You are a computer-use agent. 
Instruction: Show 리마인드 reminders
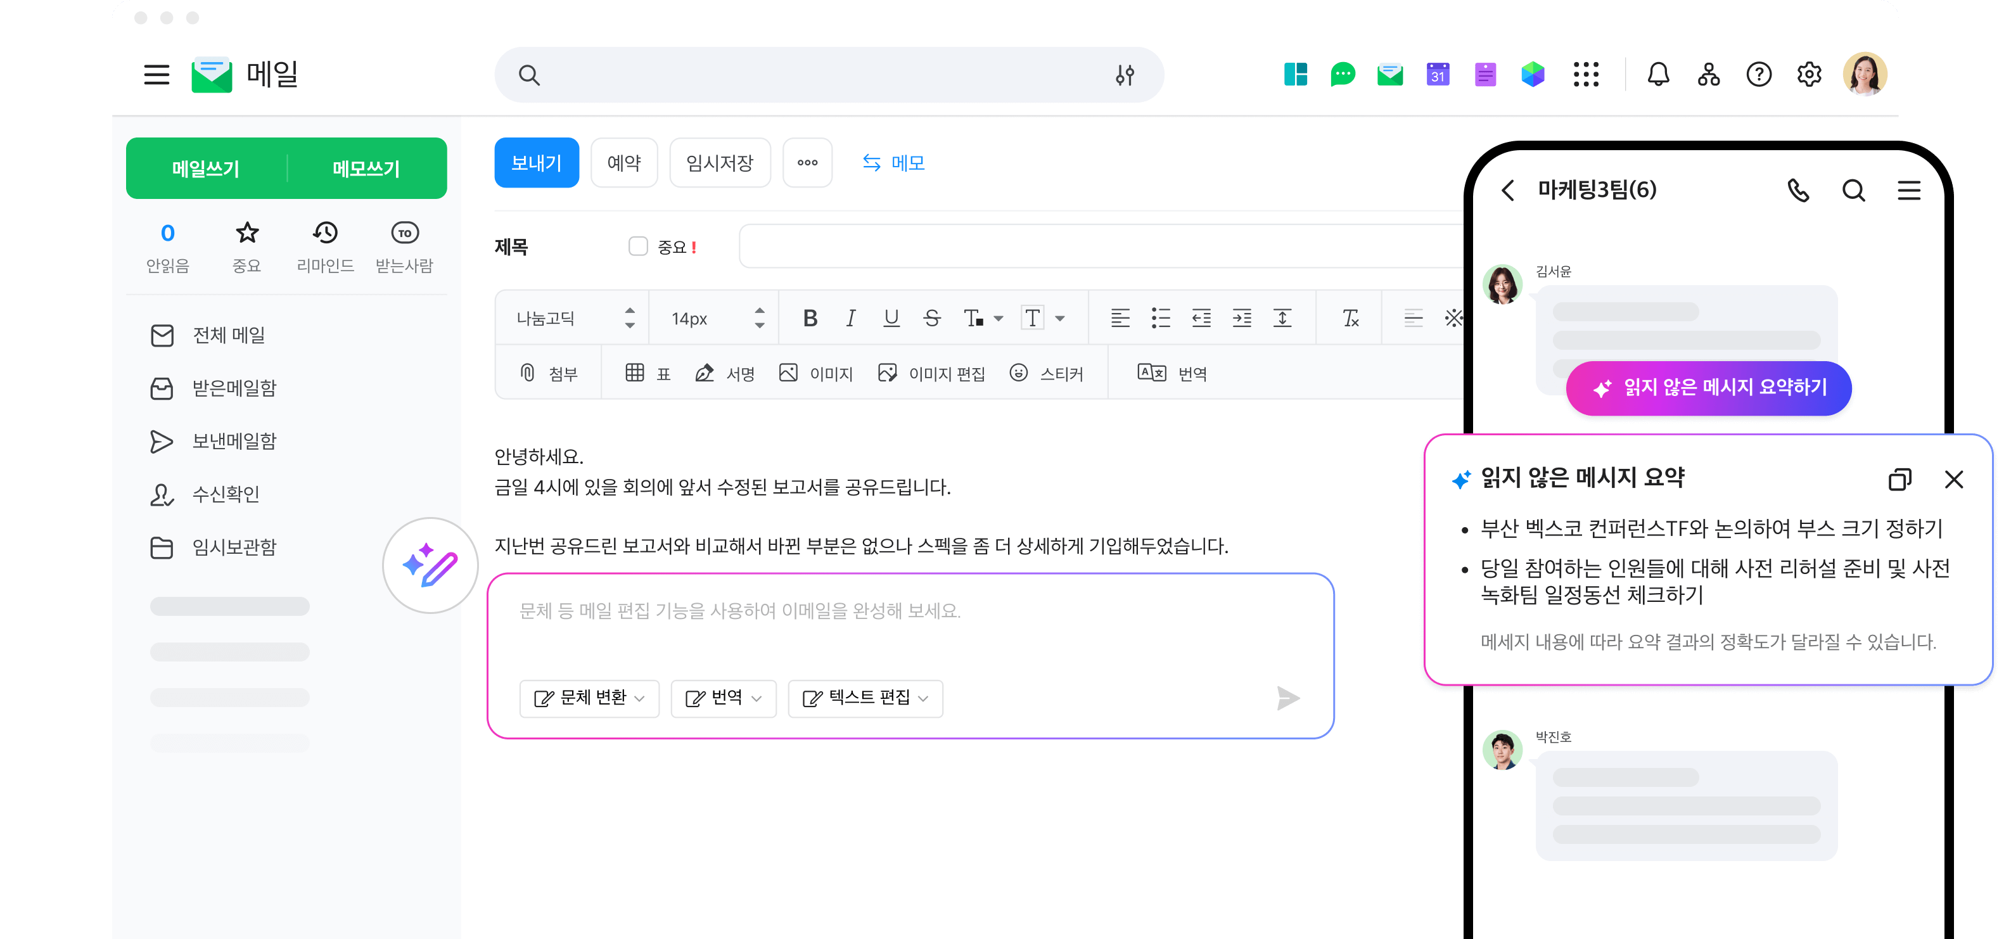pos(326,248)
